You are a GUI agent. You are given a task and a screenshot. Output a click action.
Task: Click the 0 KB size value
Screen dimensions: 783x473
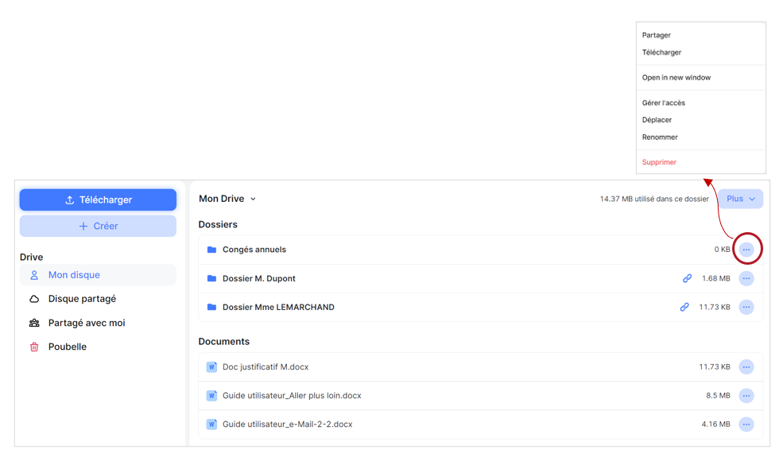[x=722, y=250]
